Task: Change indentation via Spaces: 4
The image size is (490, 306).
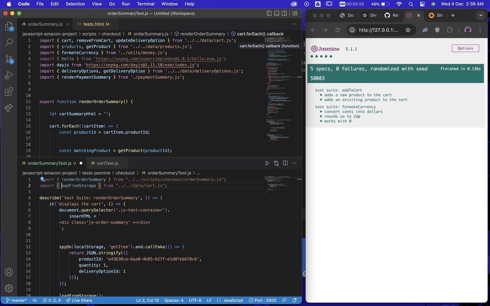Action: coord(174,300)
